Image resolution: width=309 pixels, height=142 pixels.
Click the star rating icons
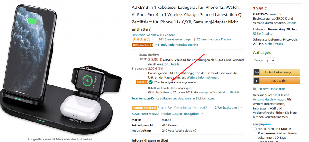coord(141,39)
